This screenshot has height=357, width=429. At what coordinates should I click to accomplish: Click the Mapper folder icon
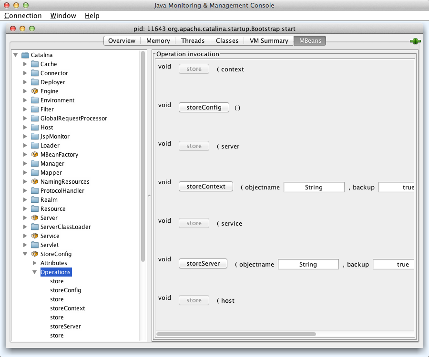[35, 173]
